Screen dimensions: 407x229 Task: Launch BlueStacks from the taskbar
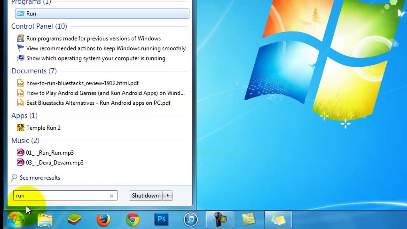click(x=74, y=220)
